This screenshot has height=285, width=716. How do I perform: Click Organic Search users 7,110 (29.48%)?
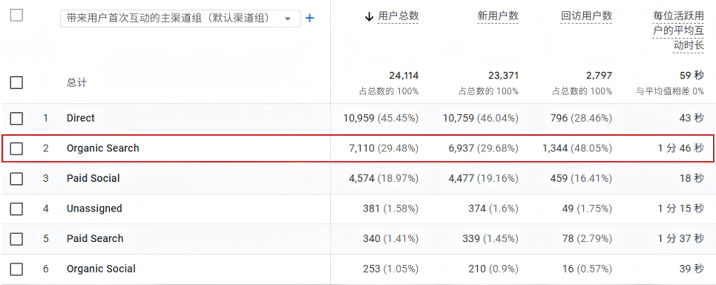384,148
